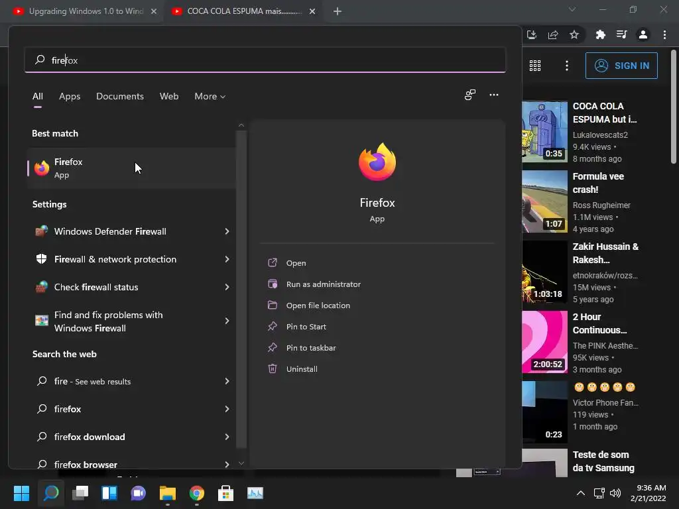The width and height of the screenshot is (679, 509).
Task: Open Task View on the taskbar
Action: coord(80,493)
